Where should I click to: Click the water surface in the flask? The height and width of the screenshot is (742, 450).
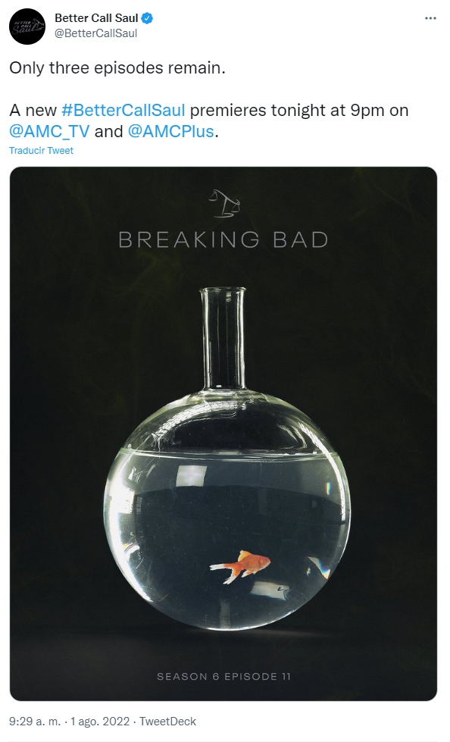[227, 453]
